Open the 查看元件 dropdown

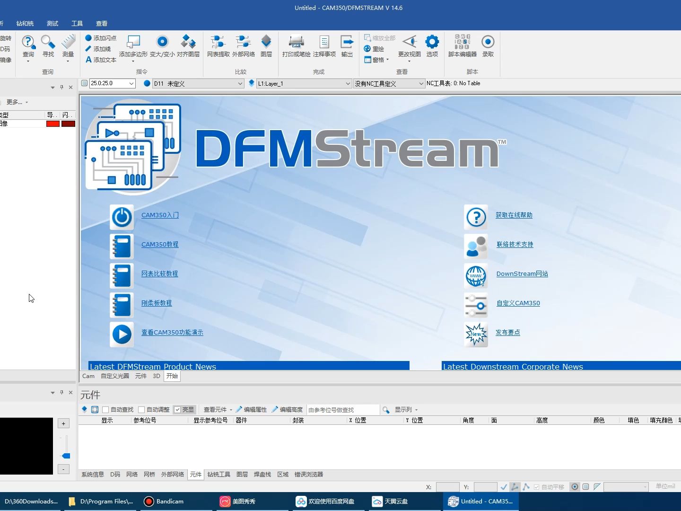point(218,410)
